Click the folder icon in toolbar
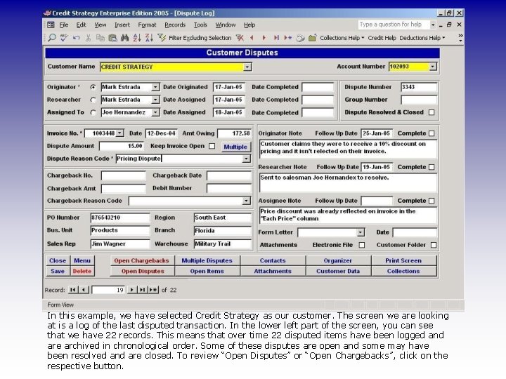The image size is (506, 379). [x=312, y=38]
